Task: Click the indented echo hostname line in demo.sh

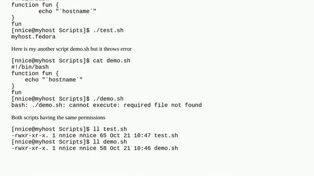Action: click(53, 80)
